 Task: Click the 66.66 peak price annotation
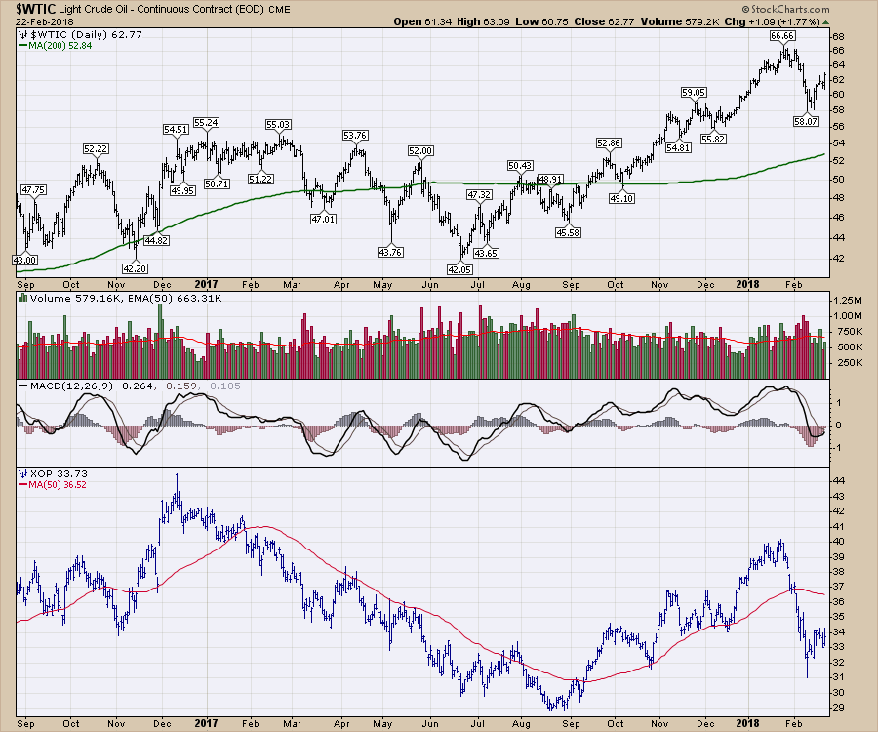(x=781, y=35)
